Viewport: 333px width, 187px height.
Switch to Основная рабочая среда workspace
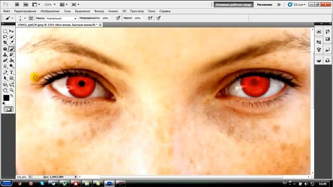234,5
